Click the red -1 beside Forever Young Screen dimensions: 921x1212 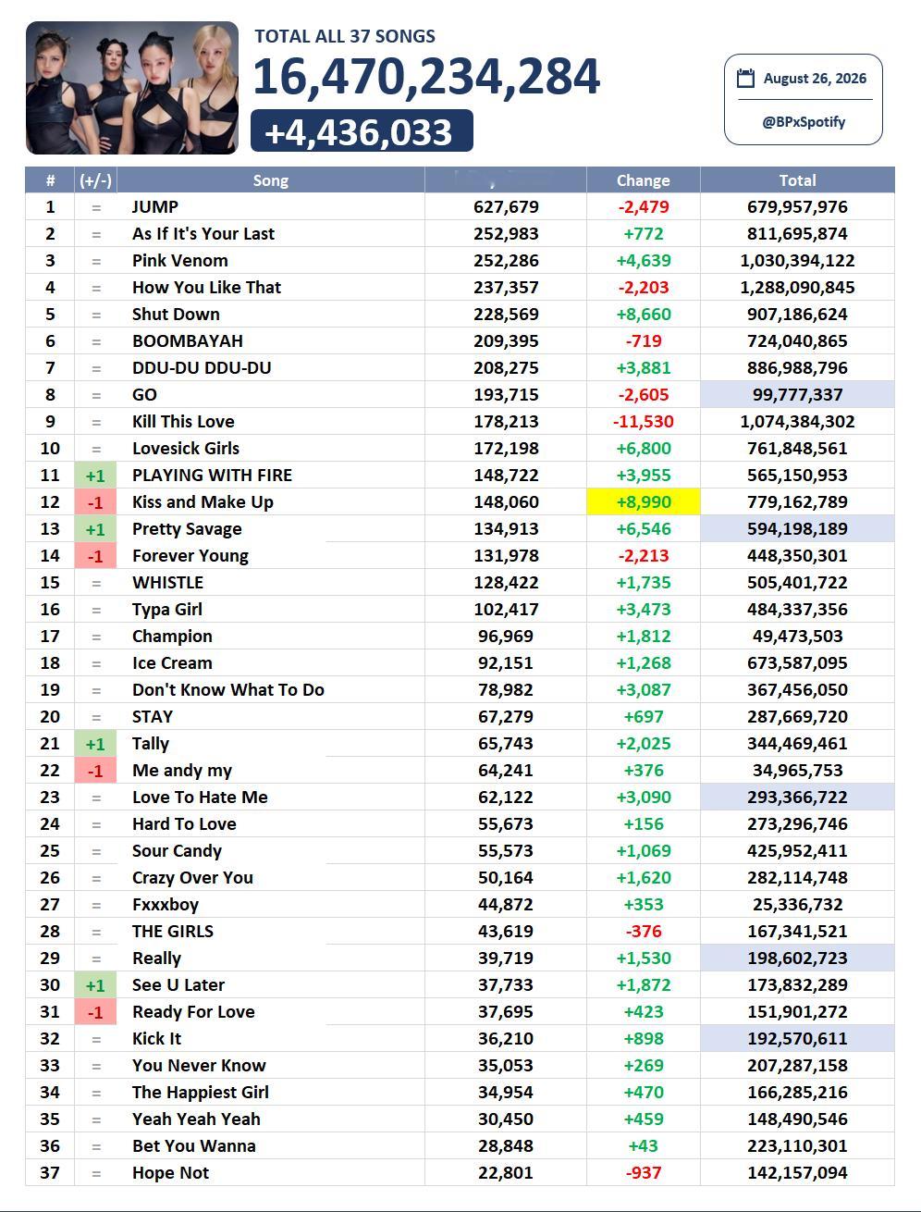[x=95, y=556]
